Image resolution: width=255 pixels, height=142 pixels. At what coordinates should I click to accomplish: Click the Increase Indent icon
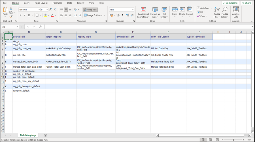tap(80, 15)
